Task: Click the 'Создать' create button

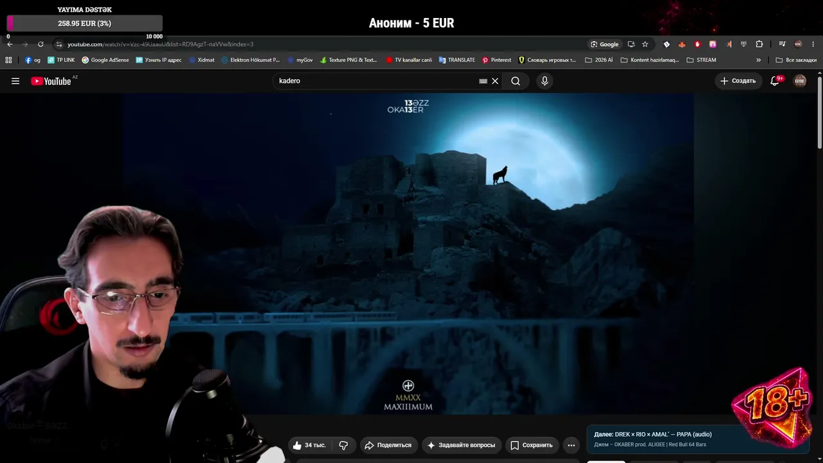Action: [x=738, y=81]
